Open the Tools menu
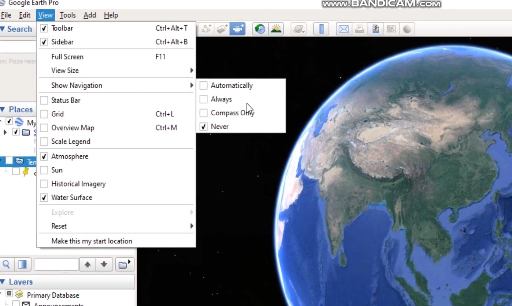512x306 pixels. point(68,15)
